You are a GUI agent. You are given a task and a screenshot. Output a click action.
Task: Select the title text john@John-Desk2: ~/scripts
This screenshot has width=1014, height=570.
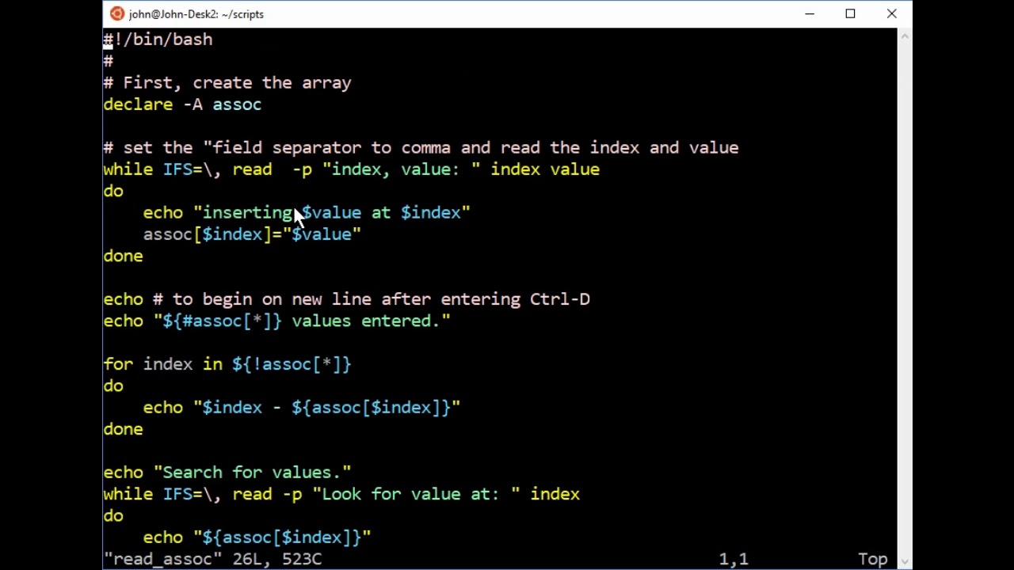196,13
